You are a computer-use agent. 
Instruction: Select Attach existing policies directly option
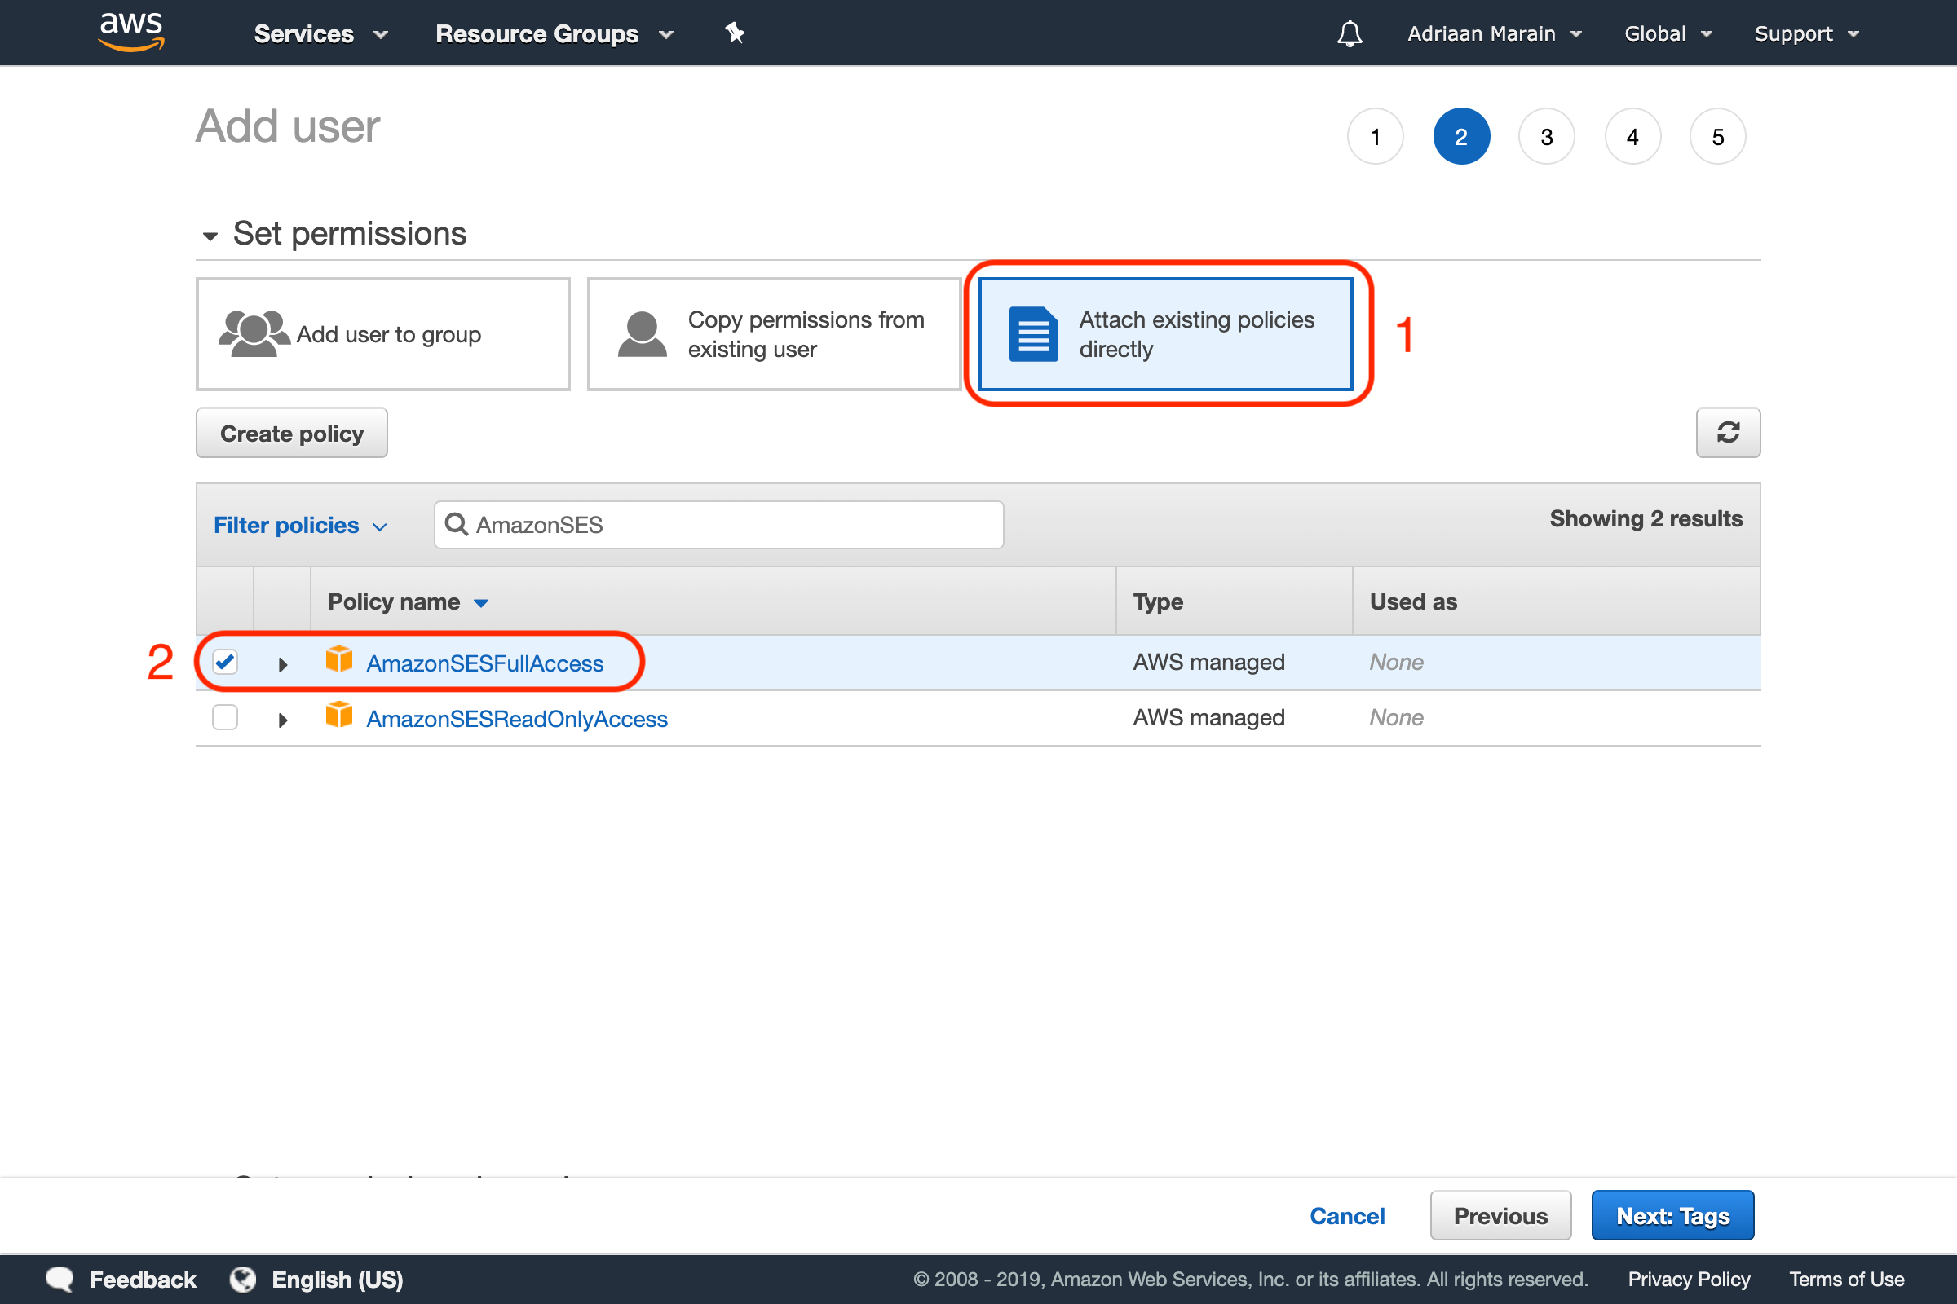point(1165,334)
